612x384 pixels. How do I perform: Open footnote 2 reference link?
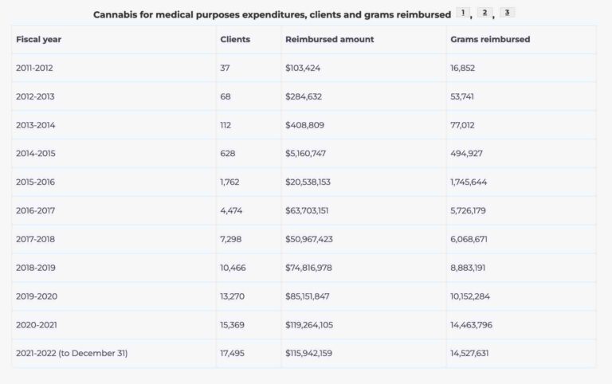click(x=484, y=13)
